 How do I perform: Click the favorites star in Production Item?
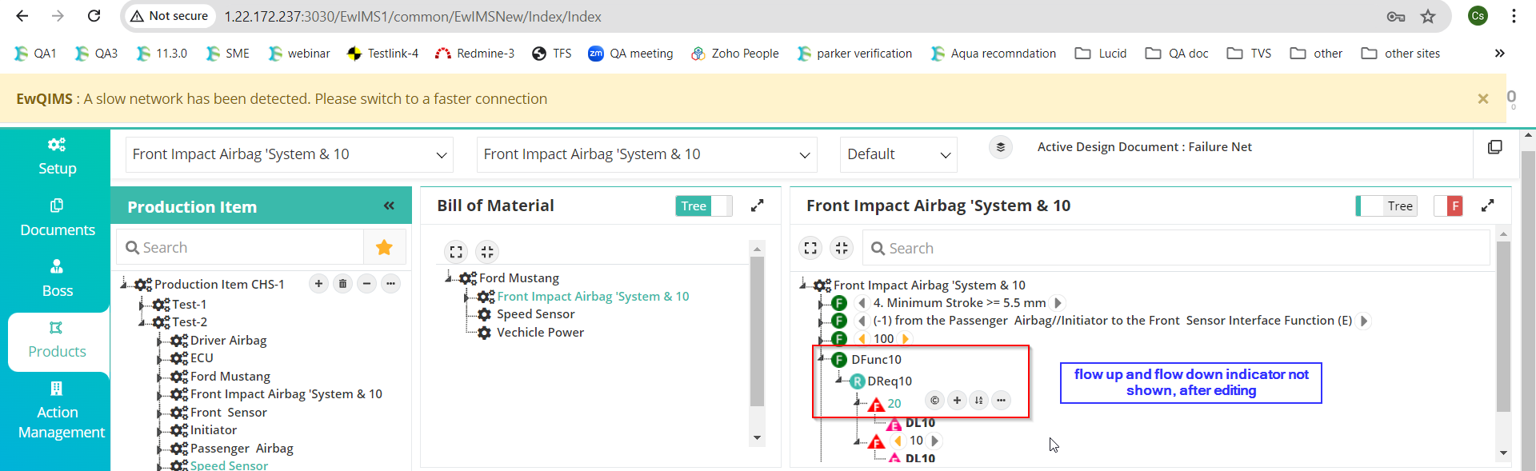coord(384,247)
